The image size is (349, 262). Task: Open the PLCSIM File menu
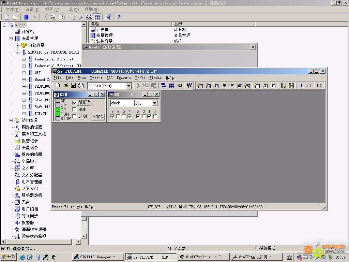57,78
